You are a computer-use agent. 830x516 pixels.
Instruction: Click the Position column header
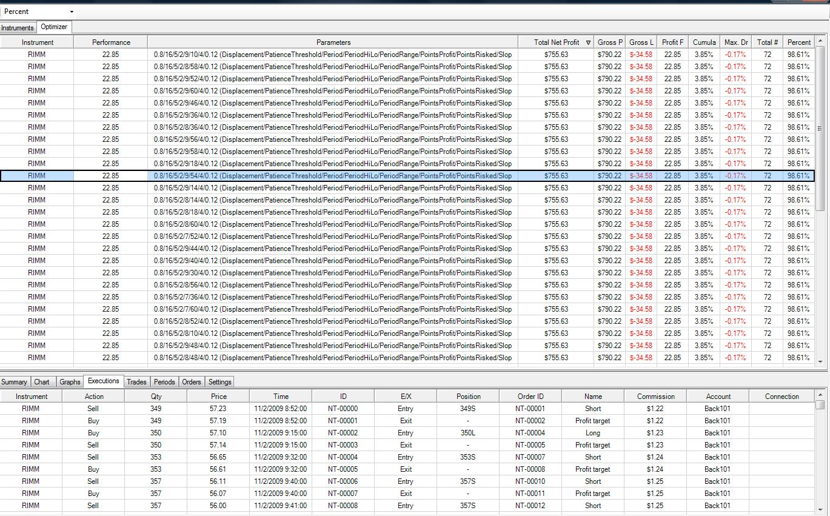coord(468,397)
